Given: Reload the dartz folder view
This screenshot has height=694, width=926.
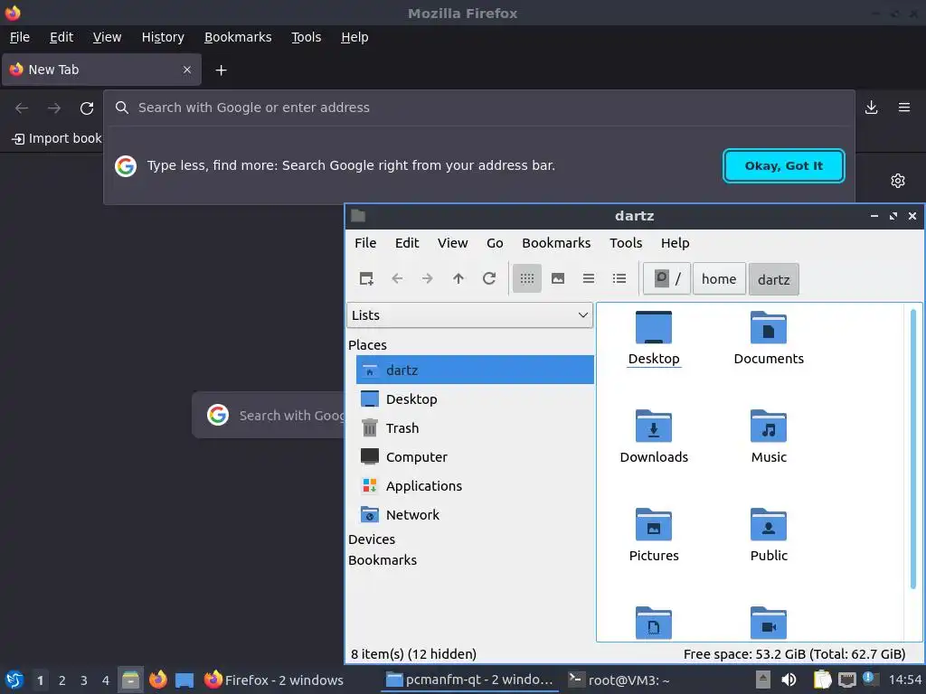Looking at the screenshot, I should coord(489,278).
